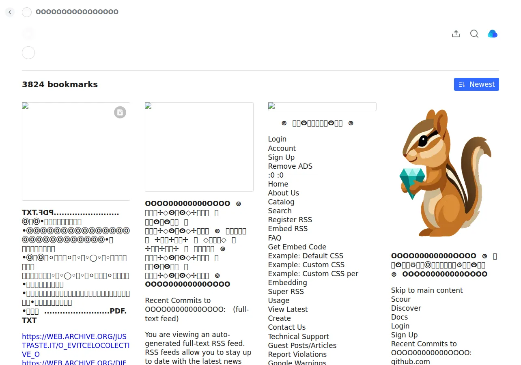Open the FAQ link
The height and width of the screenshot is (365, 521).
coord(275,238)
